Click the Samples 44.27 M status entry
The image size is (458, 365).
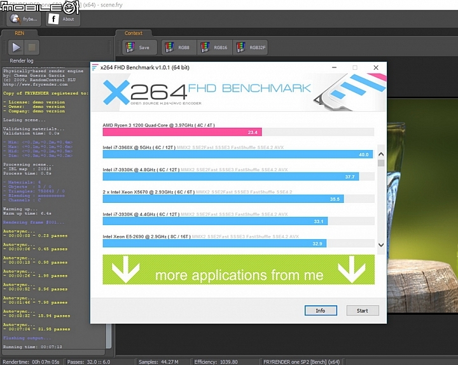point(158,361)
